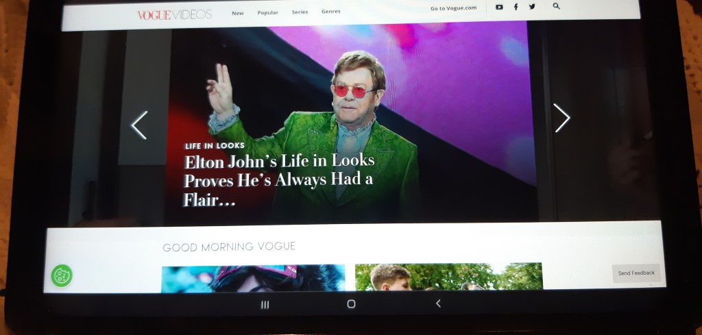Click the Vogue Videos logo
Viewport: 702px width, 335px height.
[174, 14]
